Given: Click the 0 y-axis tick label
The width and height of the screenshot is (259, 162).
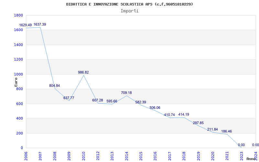Looking at the screenshot, I should pyautogui.click(x=22, y=148).
